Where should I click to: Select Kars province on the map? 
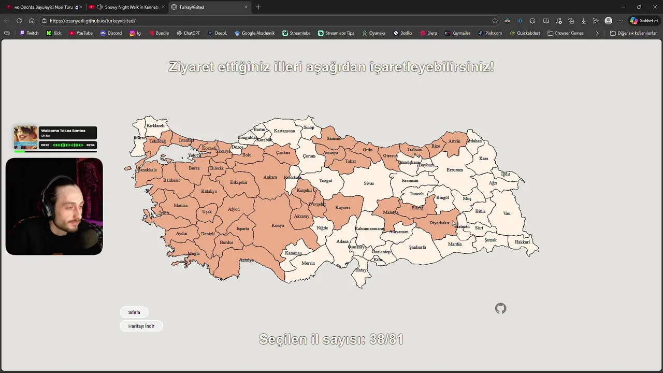tap(484, 159)
